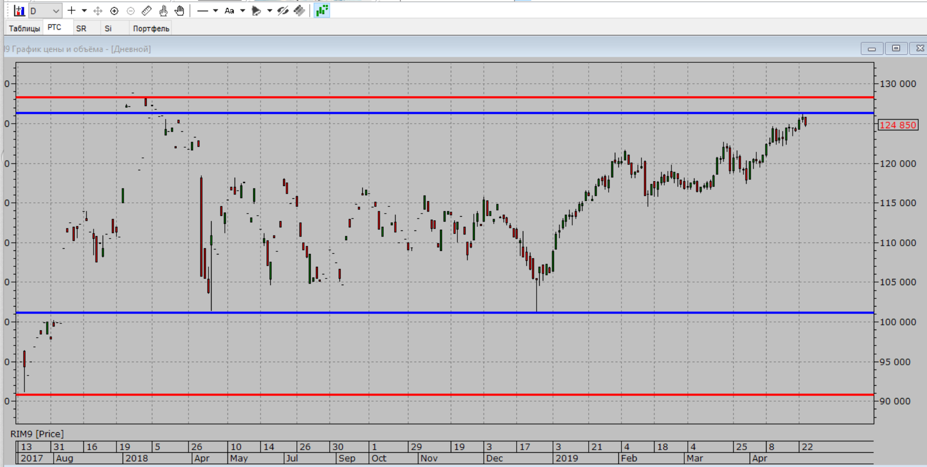Expand the crosshair cursor options arrow
The width and height of the screenshot is (927, 467).
pyautogui.click(x=84, y=11)
